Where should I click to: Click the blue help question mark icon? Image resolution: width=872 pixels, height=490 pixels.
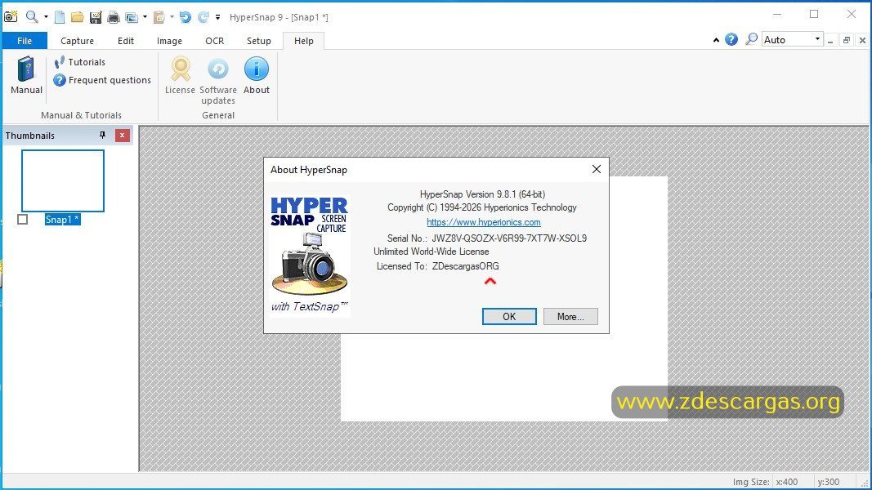tap(731, 39)
